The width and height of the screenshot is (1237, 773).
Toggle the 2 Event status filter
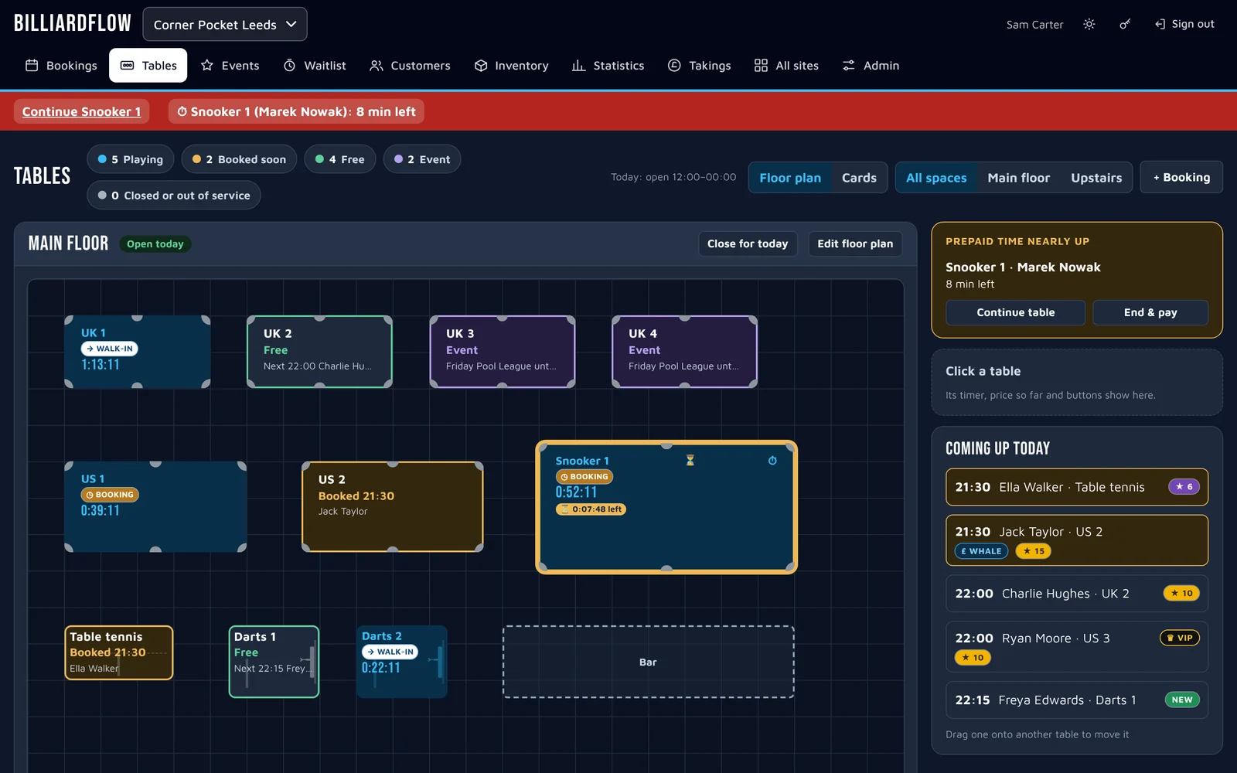tap(422, 159)
